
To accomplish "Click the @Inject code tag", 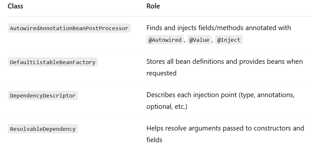I will [x=229, y=40].
